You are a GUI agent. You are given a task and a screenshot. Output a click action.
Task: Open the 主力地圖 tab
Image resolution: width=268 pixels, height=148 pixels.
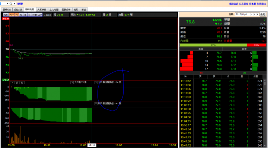tap(54, 10)
